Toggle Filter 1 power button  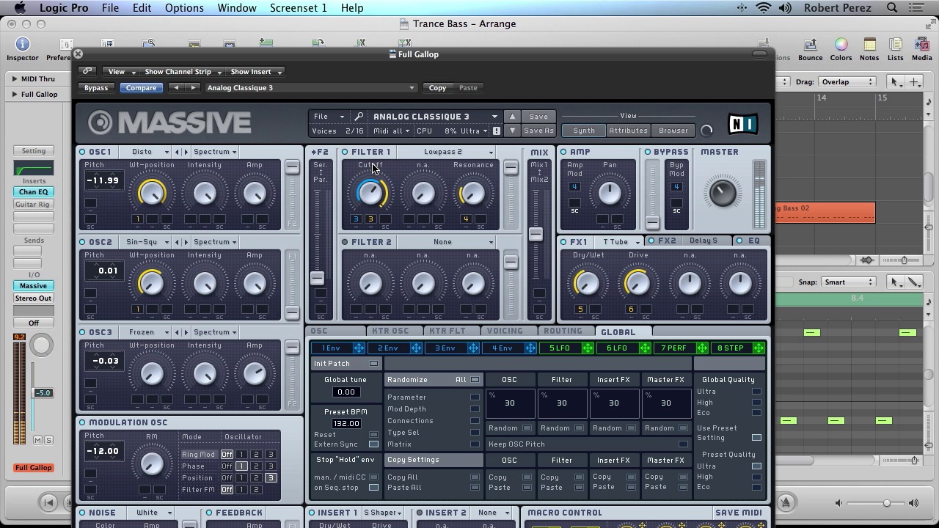[x=345, y=152]
